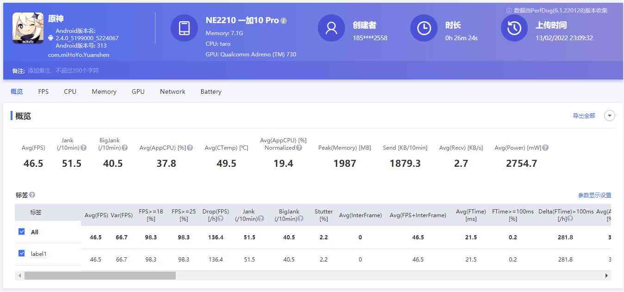Screen dimensions: 624x292
Task: Click All row Delta(FTime) value 281.8
Action: [565, 237]
